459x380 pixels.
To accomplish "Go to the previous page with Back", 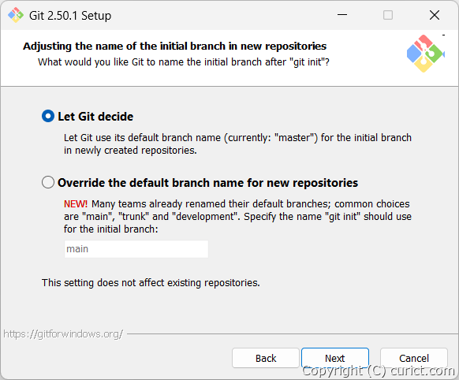I will click(266, 358).
